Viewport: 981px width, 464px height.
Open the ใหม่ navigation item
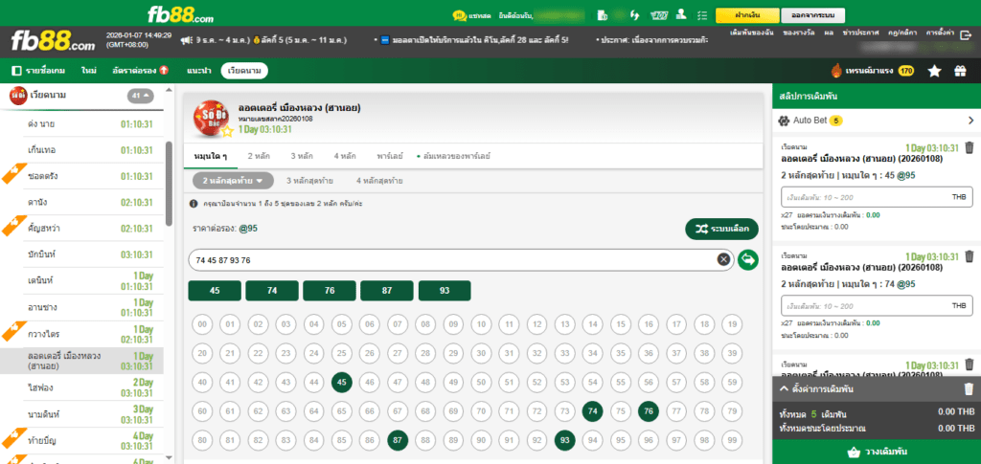pos(88,71)
